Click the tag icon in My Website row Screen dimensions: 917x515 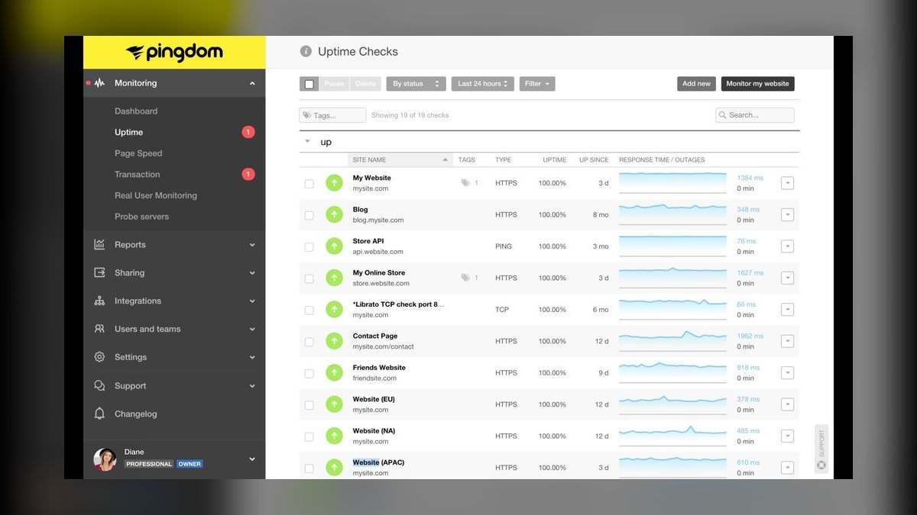pyautogui.click(x=465, y=183)
